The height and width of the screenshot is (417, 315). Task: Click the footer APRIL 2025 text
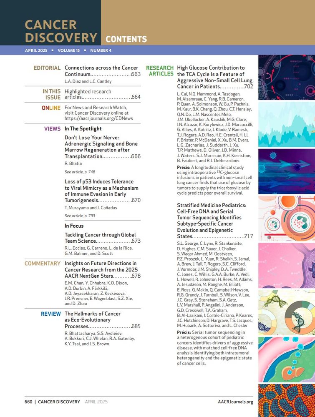(x=96, y=402)
